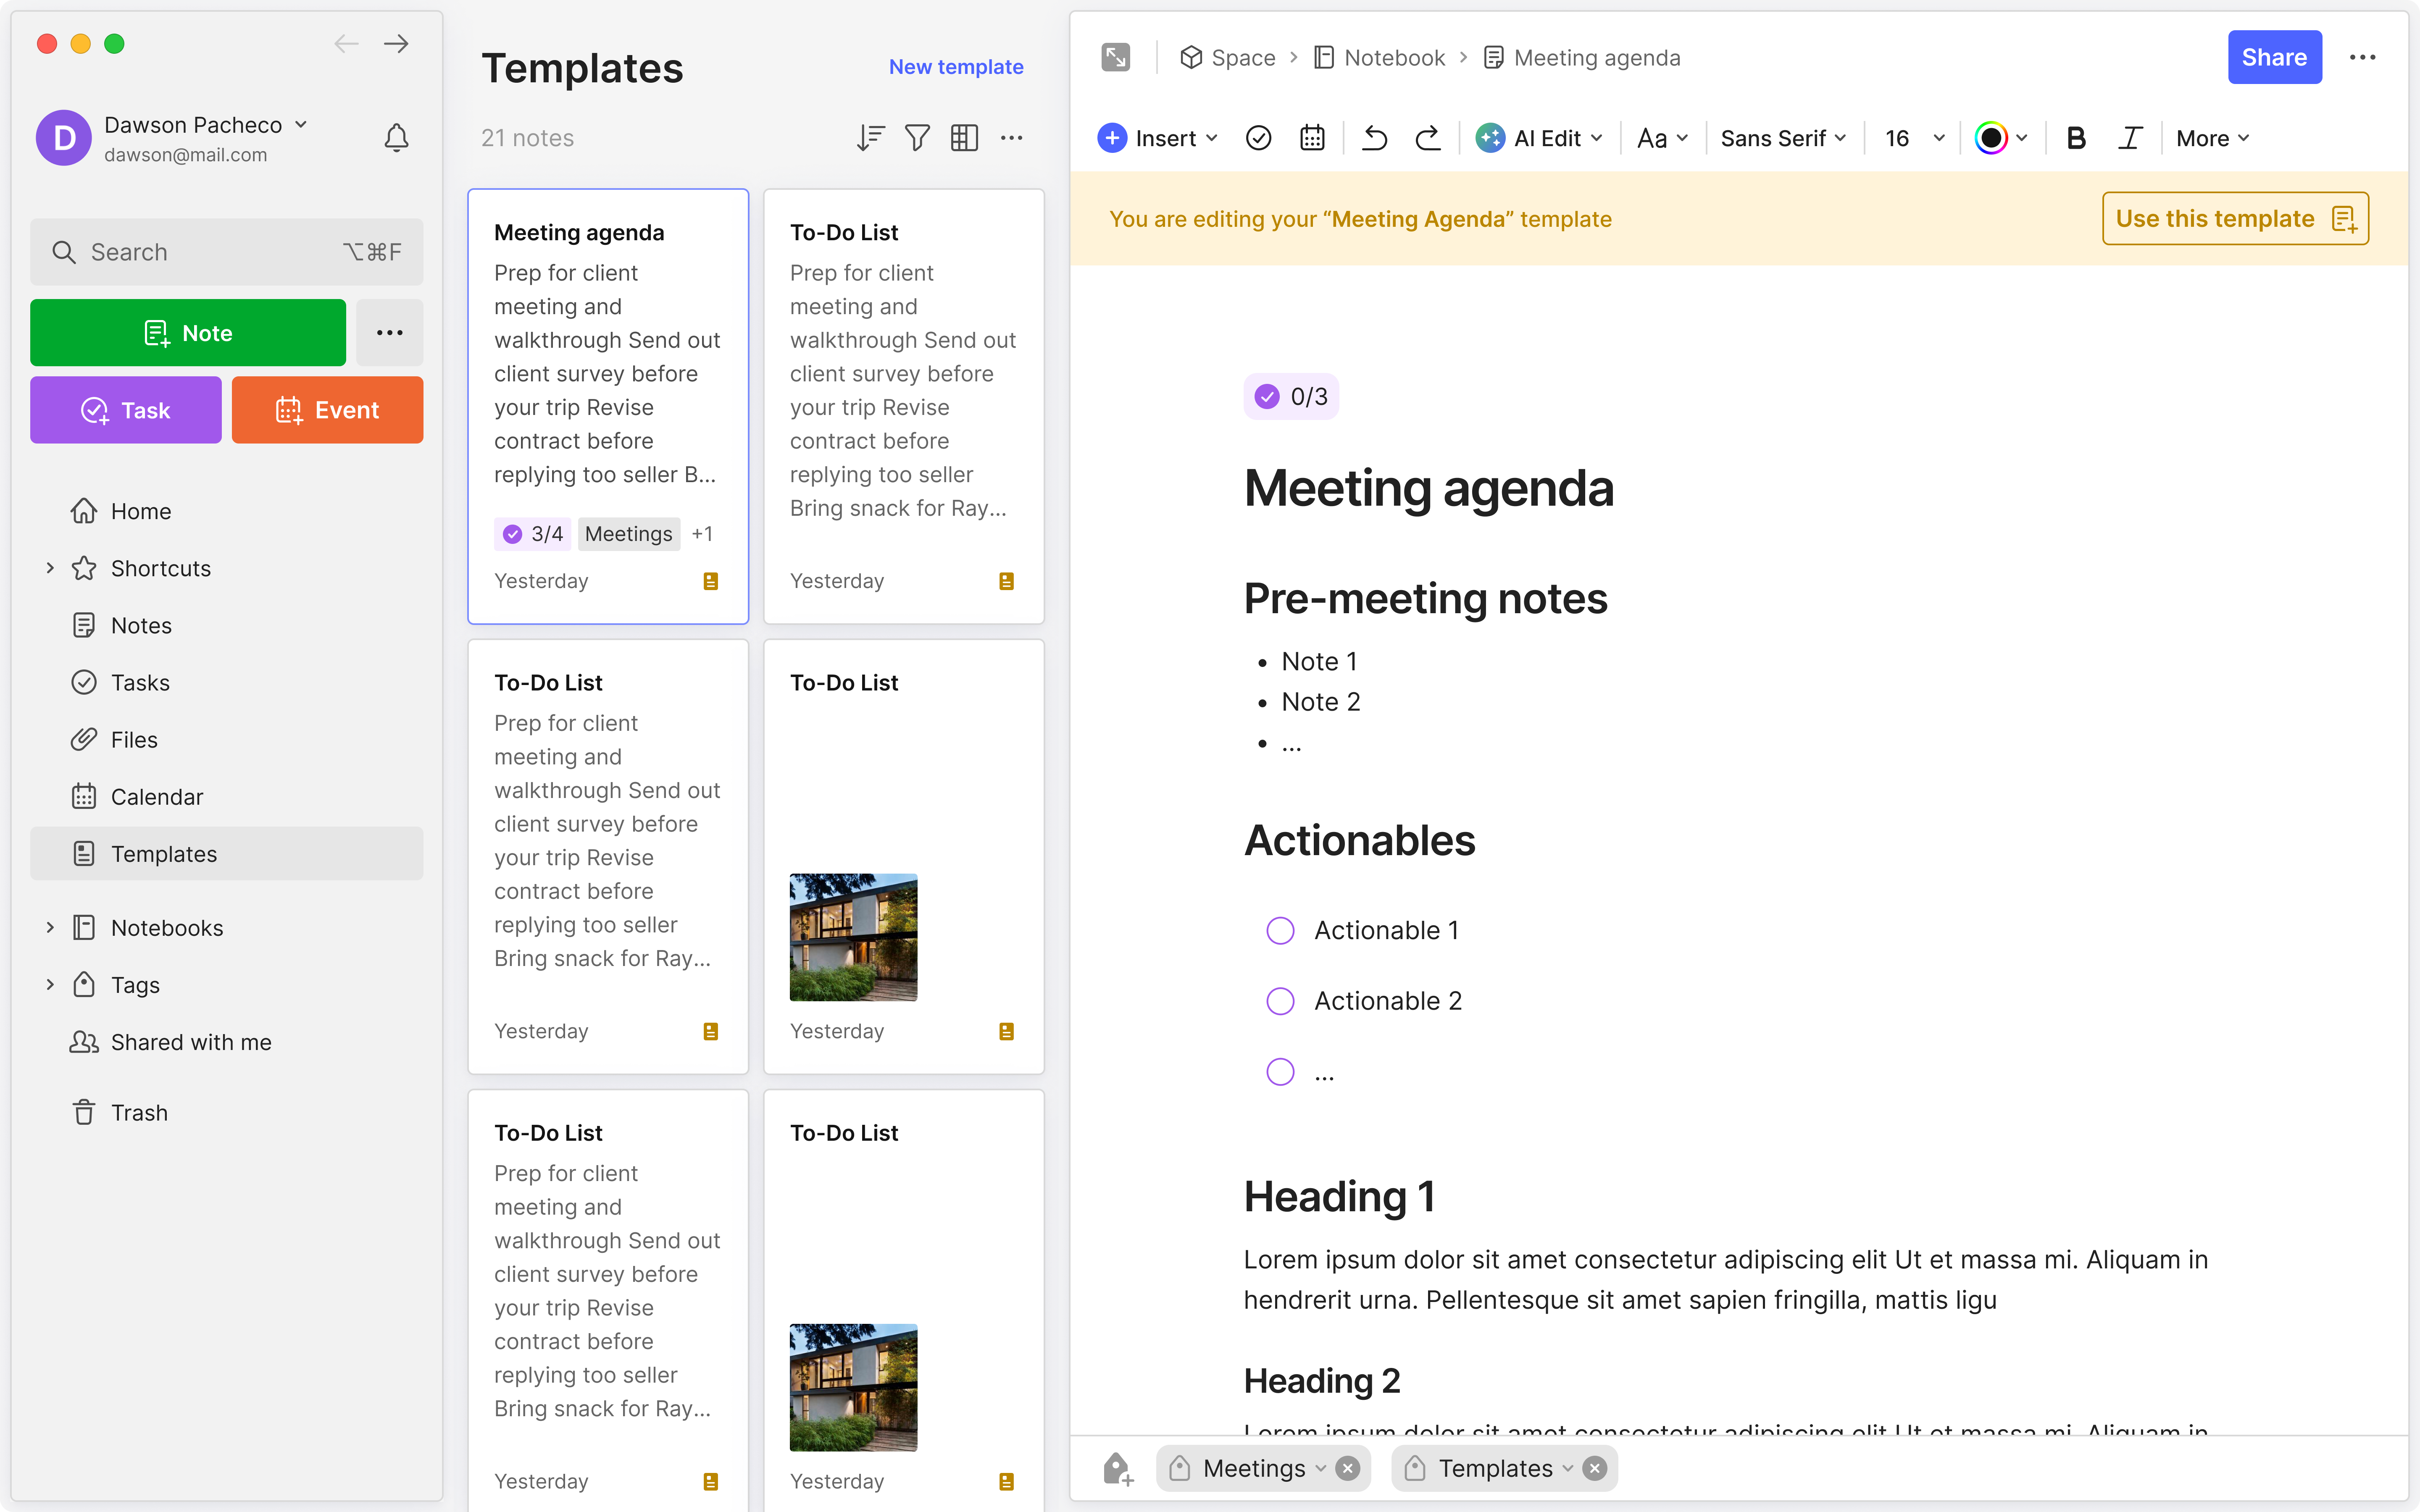This screenshot has height=1512, width=2420.
Task: Open the Sans Serif font dropdown
Action: point(1782,138)
